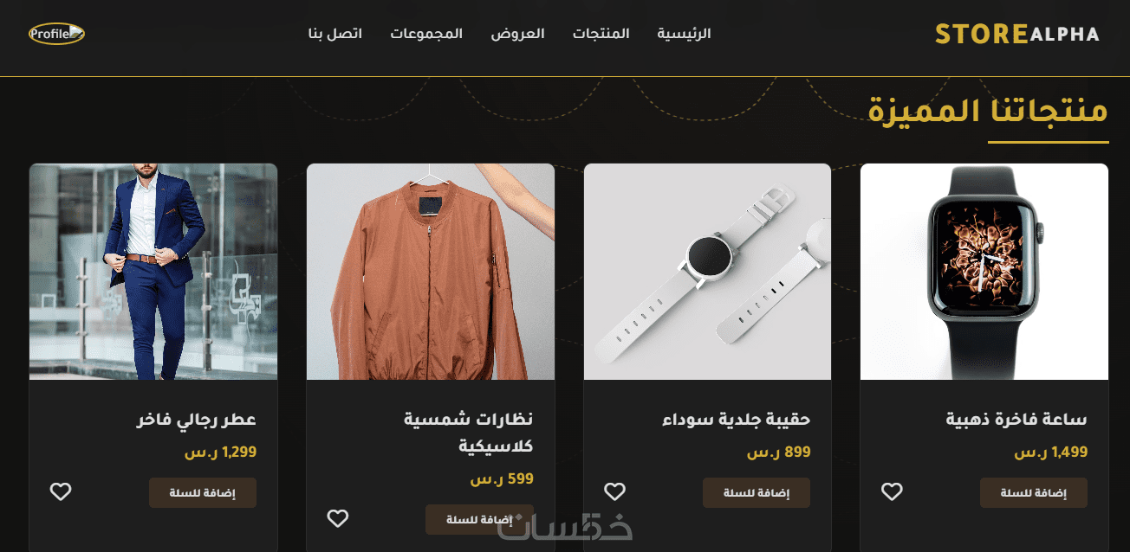Open the black smartwatch product image
This screenshot has height=552, width=1130.
click(984, 272)
